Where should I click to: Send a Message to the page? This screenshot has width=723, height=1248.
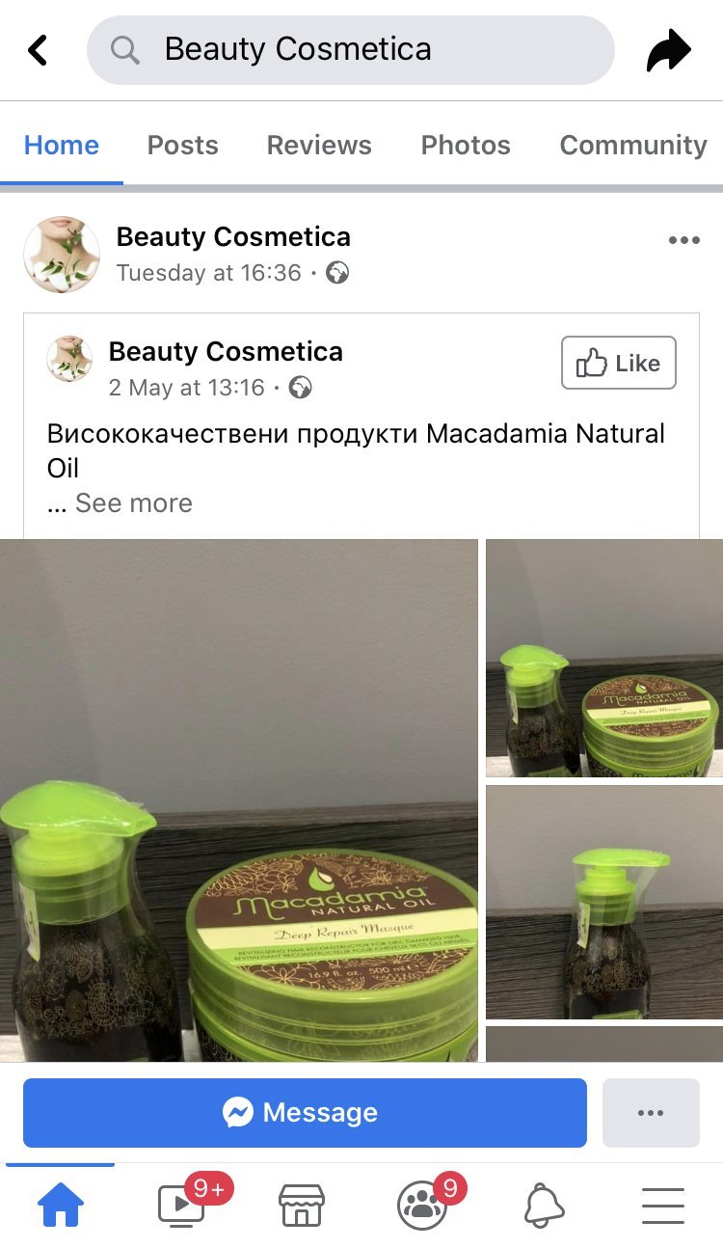coord(305,1113)
